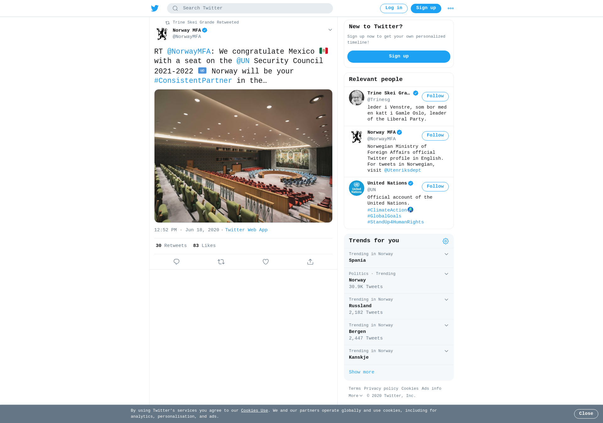Open Norway MFA avatar on the tweet
Image resolution: width=603 pixels, height=423 pixels.
[x=162, y=34]
